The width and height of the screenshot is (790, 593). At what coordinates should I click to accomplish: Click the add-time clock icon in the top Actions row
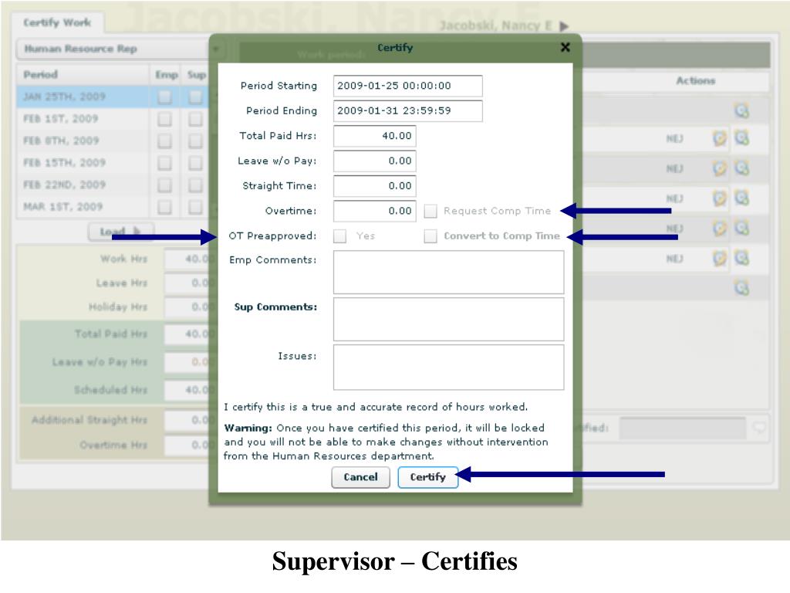[741, 110]
